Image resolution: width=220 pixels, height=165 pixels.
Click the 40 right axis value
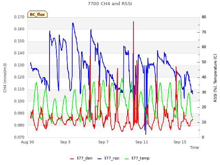click(204, 77)
